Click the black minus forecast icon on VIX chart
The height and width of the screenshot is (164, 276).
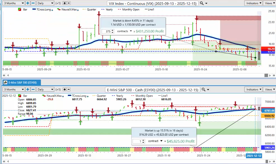click(x=69, y=3)
